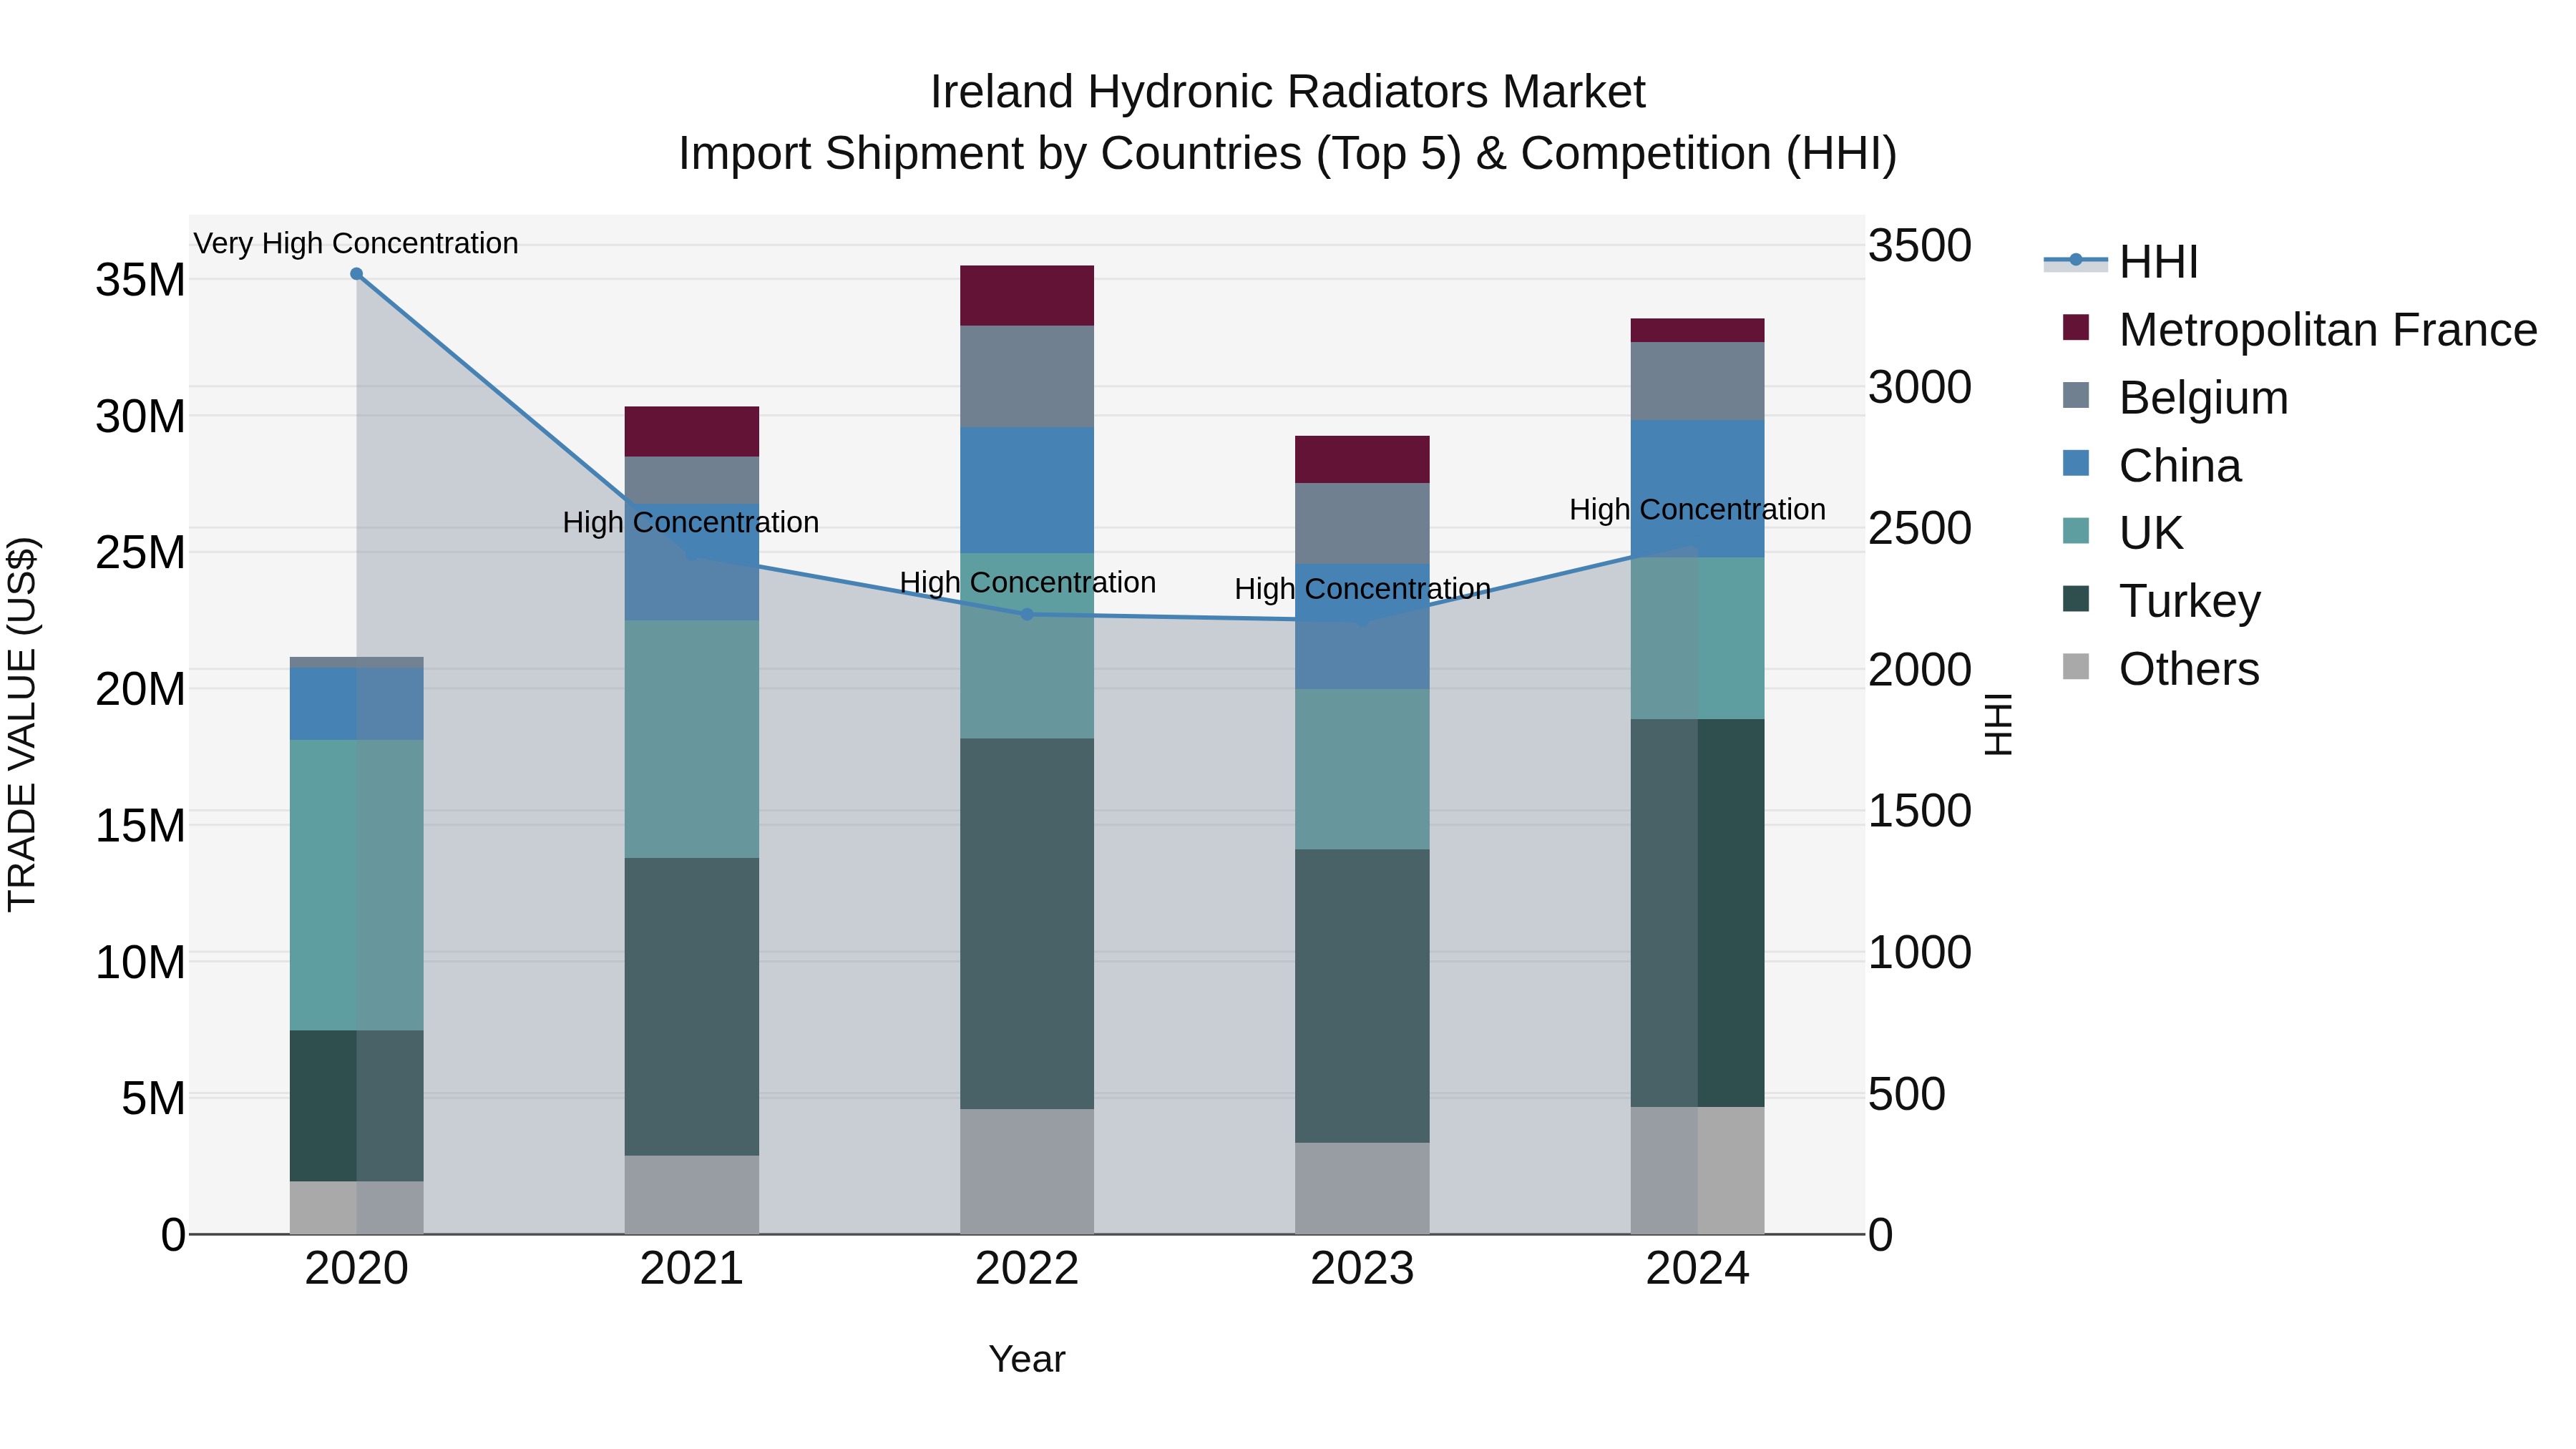The width and height of the screenshot is (2576, 1449).
Task: Click the China color swatch in legend
Action: 2076,463
